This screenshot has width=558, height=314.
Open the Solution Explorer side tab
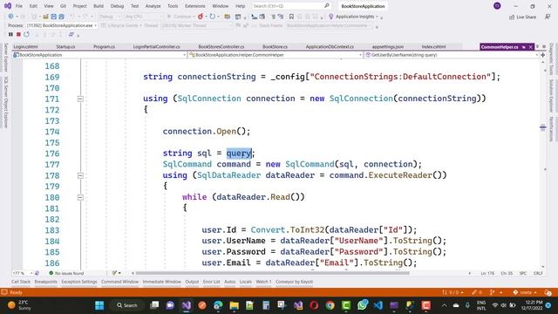(x=551, y=95)
